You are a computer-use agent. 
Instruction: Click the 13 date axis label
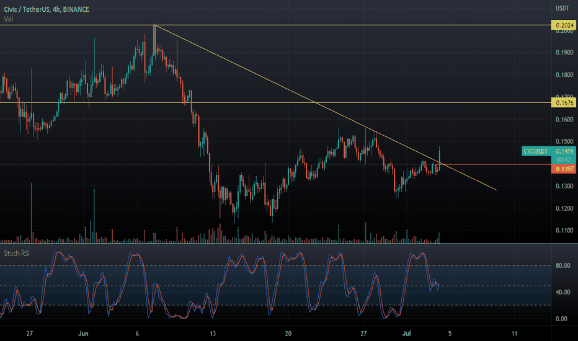213,334
